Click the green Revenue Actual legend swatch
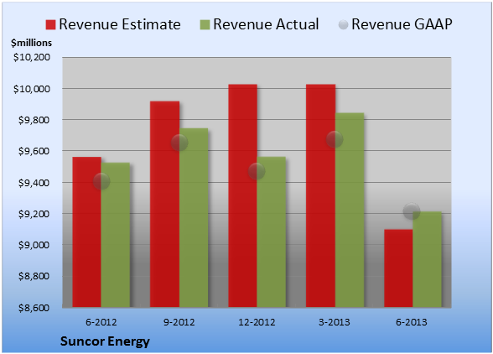The height and width of the screenshot is (354, 493). pos(205,24)
